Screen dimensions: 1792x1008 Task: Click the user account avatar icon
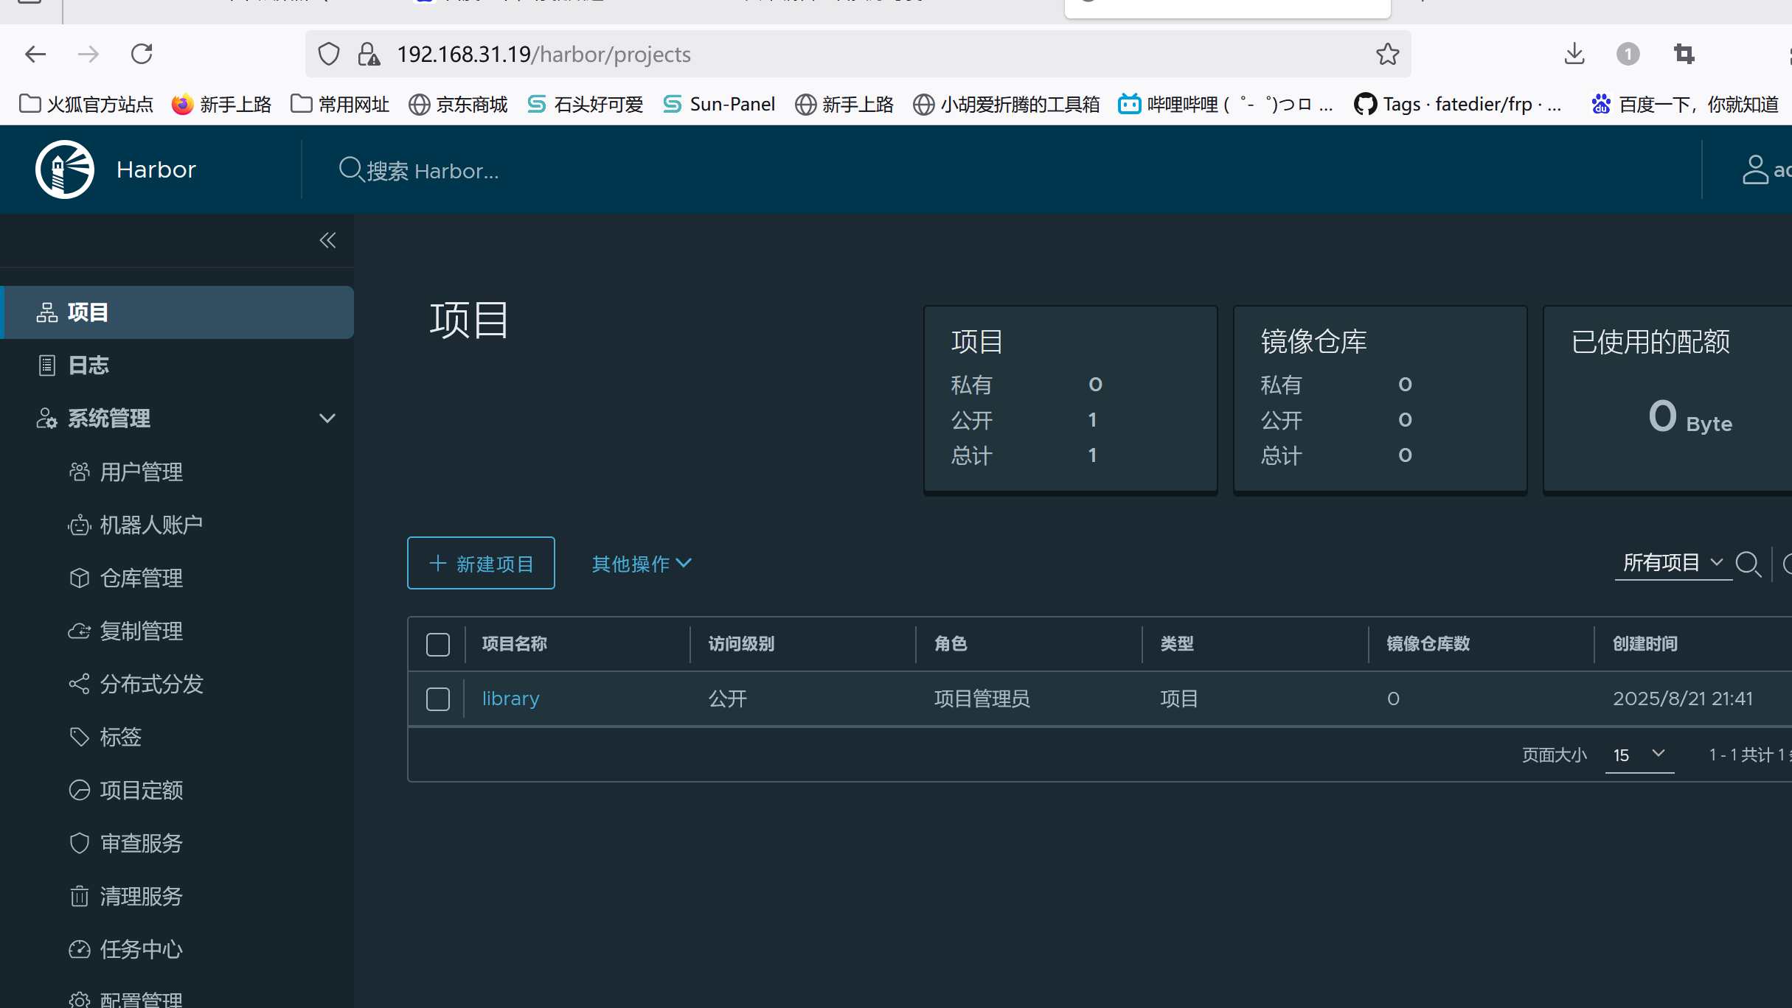pos(1755,169)
